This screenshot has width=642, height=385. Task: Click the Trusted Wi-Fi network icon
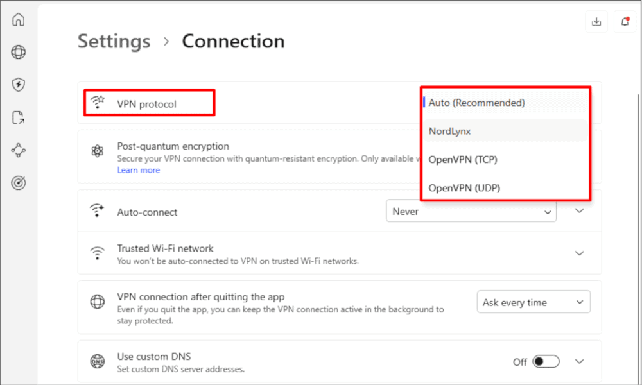pyautogui.click(x=98, y=253)
